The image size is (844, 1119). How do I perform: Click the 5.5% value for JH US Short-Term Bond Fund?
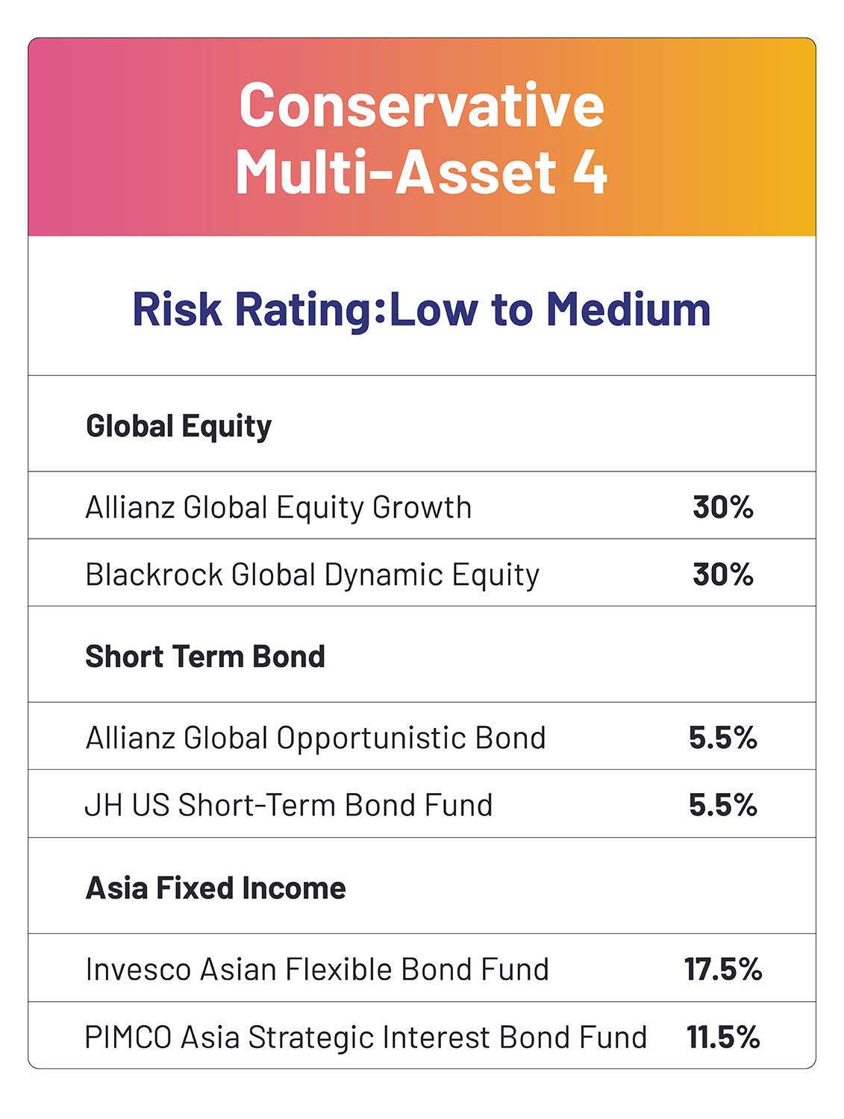tap(723, 805)
